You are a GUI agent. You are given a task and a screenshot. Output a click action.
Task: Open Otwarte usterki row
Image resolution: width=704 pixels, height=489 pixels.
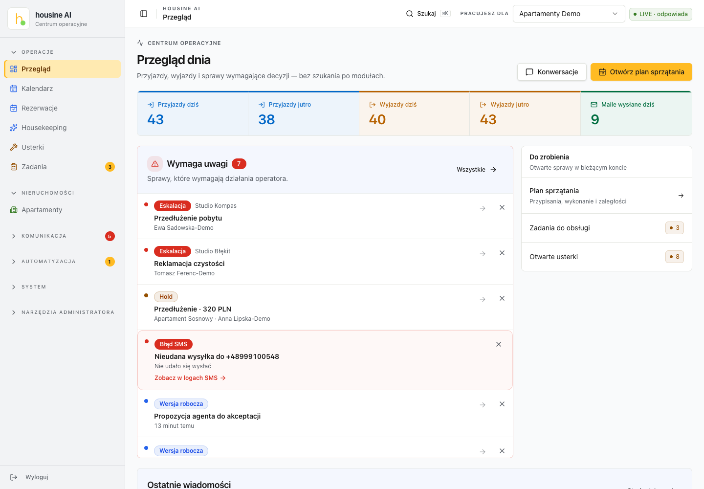[x=607, y=257]
